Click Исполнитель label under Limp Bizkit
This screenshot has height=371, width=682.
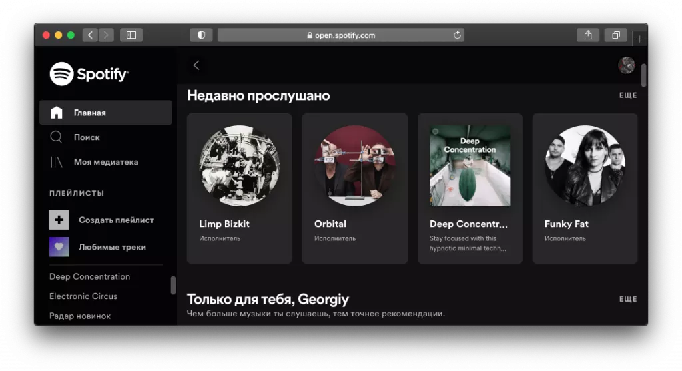pos(220,238)
